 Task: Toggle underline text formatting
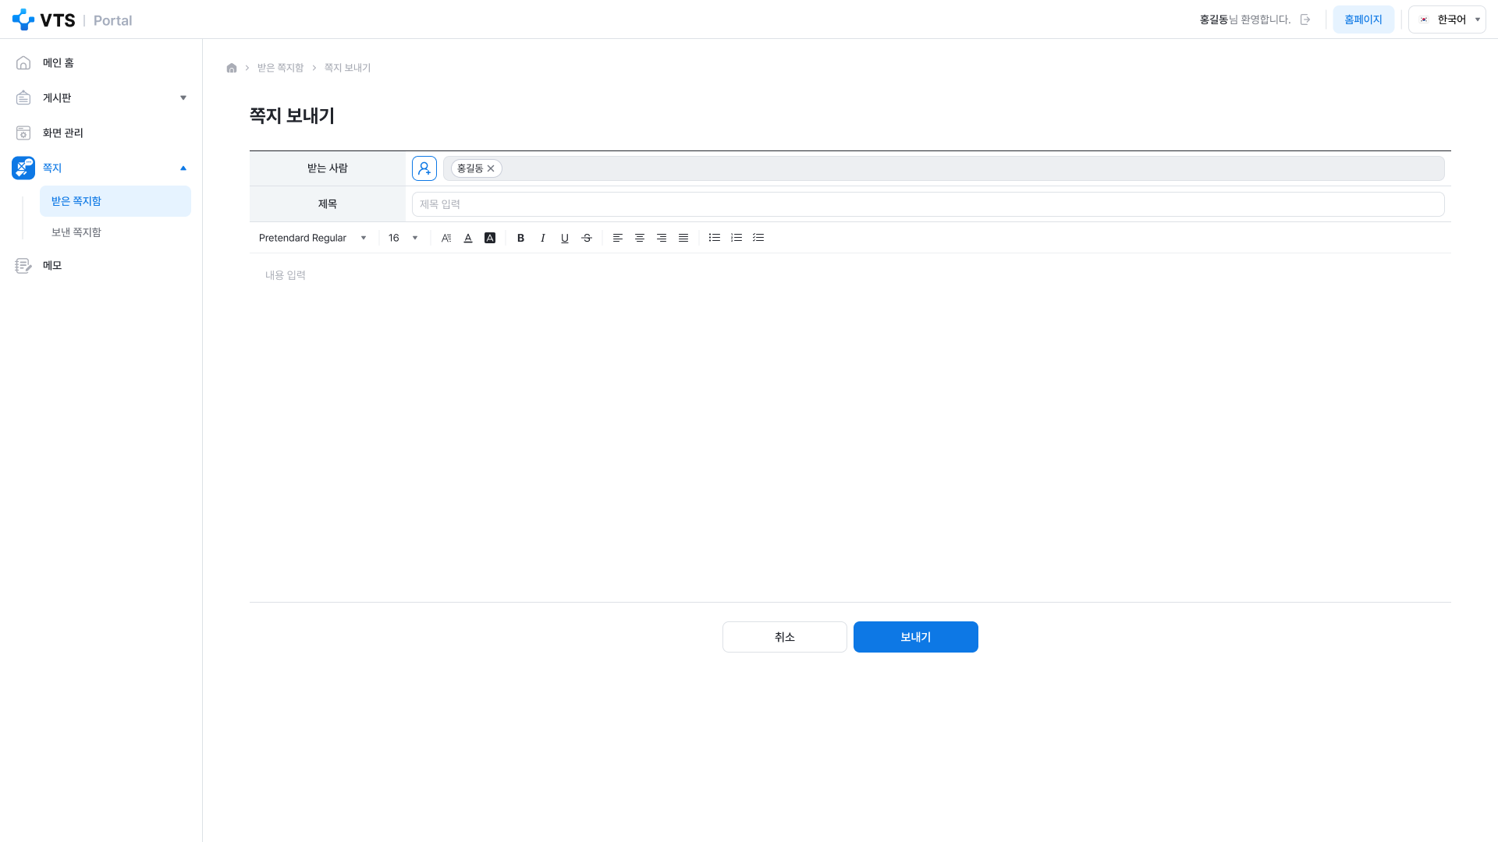click(x=565, y=238)
